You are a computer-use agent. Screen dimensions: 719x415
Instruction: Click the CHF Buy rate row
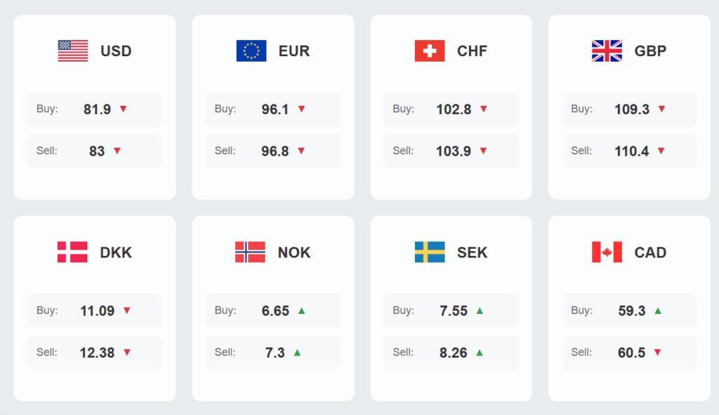pos(451,109)
